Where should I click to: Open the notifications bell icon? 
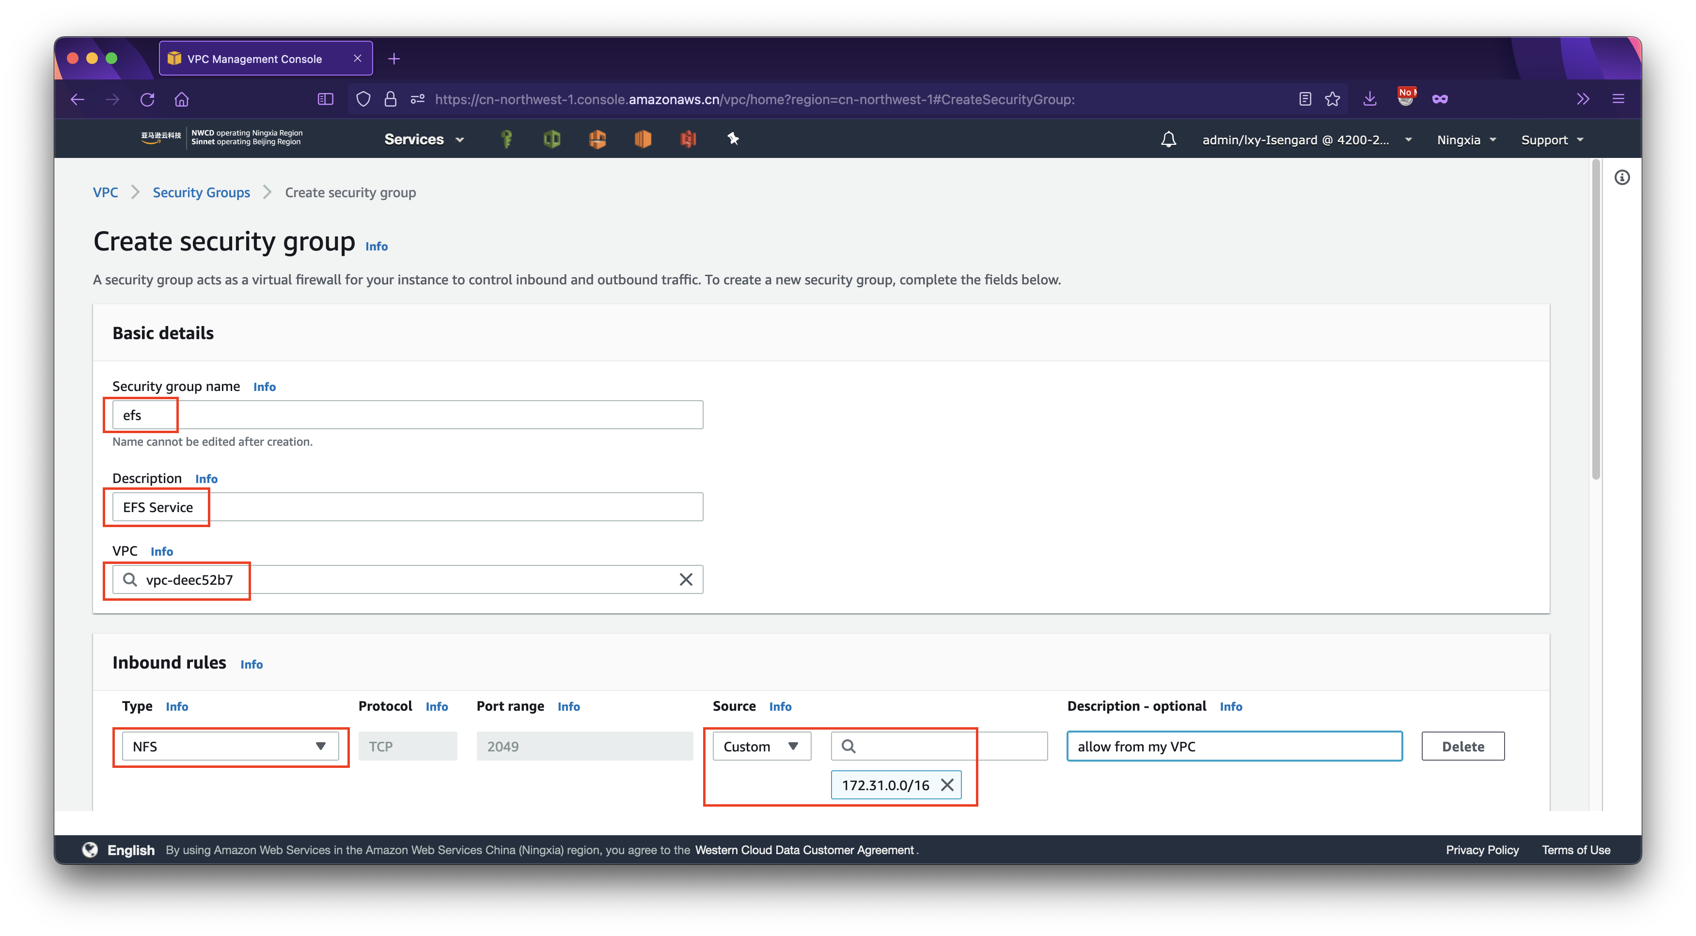(x=1168, y=140)
